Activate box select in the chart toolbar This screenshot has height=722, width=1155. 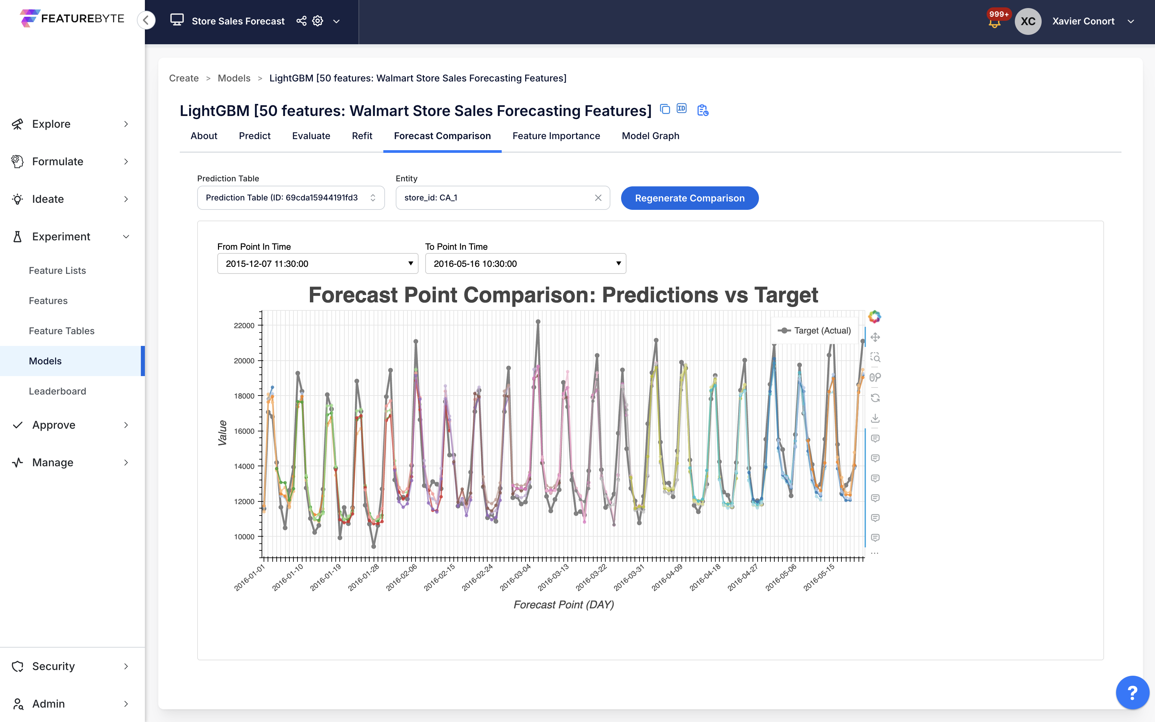coord(875,357)
